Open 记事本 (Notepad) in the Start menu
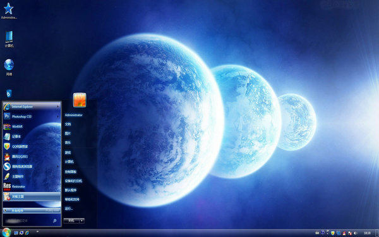 coord(32,137)
